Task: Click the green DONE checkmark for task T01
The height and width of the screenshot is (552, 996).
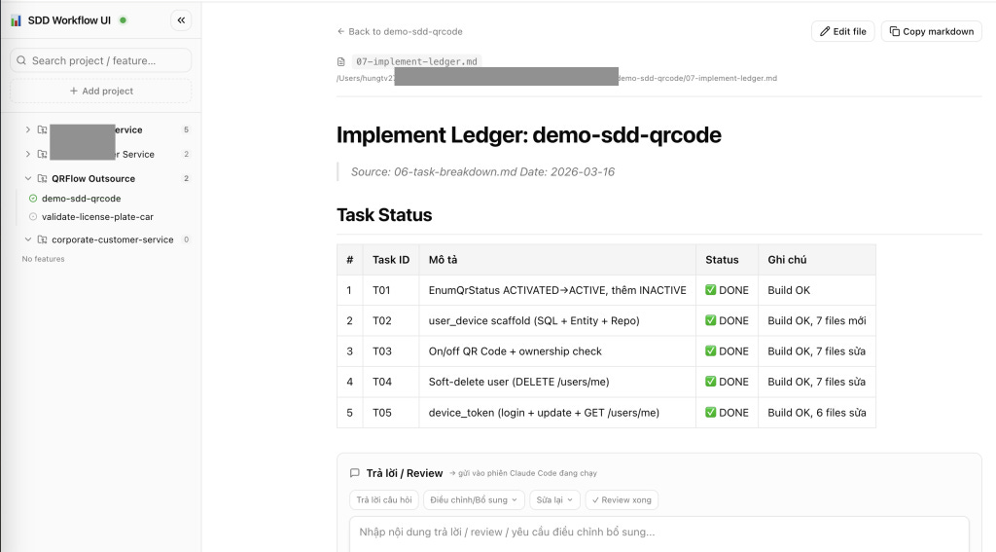Action: coord(711,290)
